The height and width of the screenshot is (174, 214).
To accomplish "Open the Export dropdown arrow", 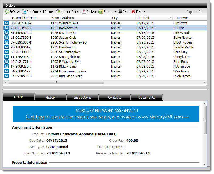I will [115, 12].
